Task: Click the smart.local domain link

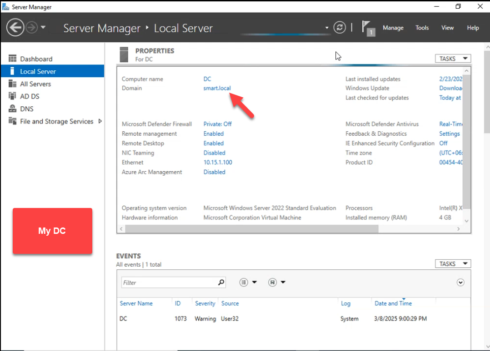Action: (x=217, y=88)
